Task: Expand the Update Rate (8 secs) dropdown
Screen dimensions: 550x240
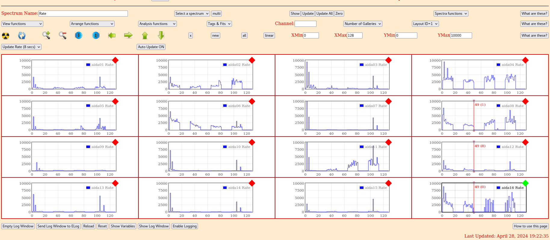Action: (x=21, y=47)
